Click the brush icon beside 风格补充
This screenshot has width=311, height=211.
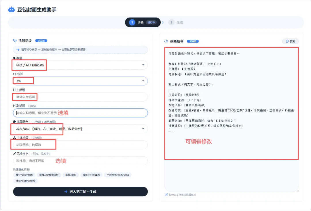14,154
